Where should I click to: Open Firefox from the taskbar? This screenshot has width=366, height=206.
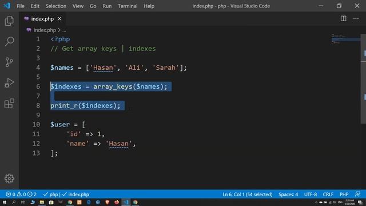point(117,202)
